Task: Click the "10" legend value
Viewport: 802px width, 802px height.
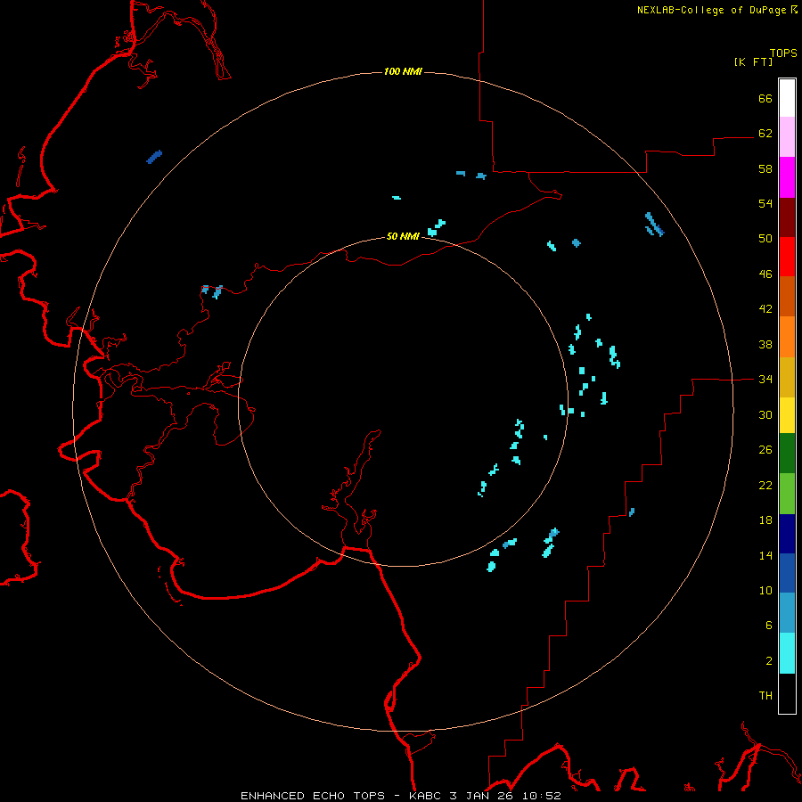Action: [765, 591]
